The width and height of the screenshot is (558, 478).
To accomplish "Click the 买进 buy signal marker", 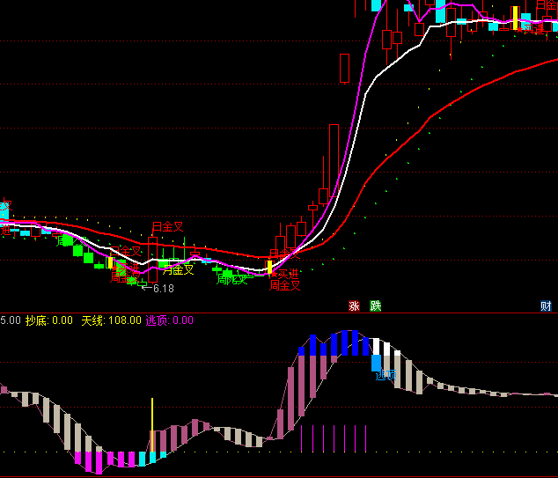I will [x=287, y=274].
